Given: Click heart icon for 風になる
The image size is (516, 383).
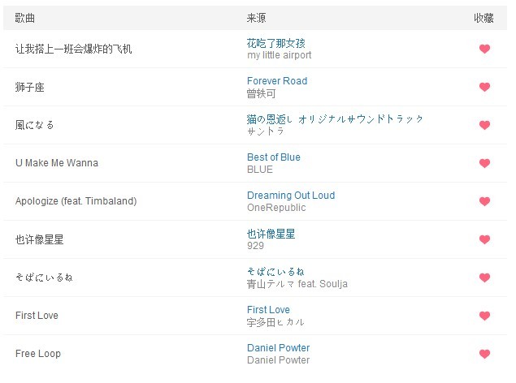Looking at the screenshot, I should coord(484,125).
